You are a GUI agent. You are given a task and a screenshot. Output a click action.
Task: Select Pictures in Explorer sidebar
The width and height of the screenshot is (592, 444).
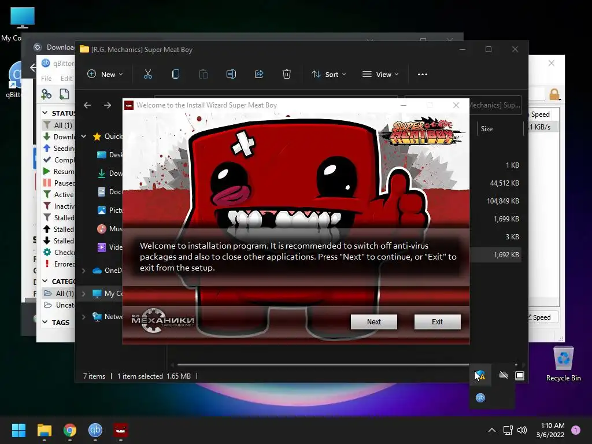click(x=109, y=210)
